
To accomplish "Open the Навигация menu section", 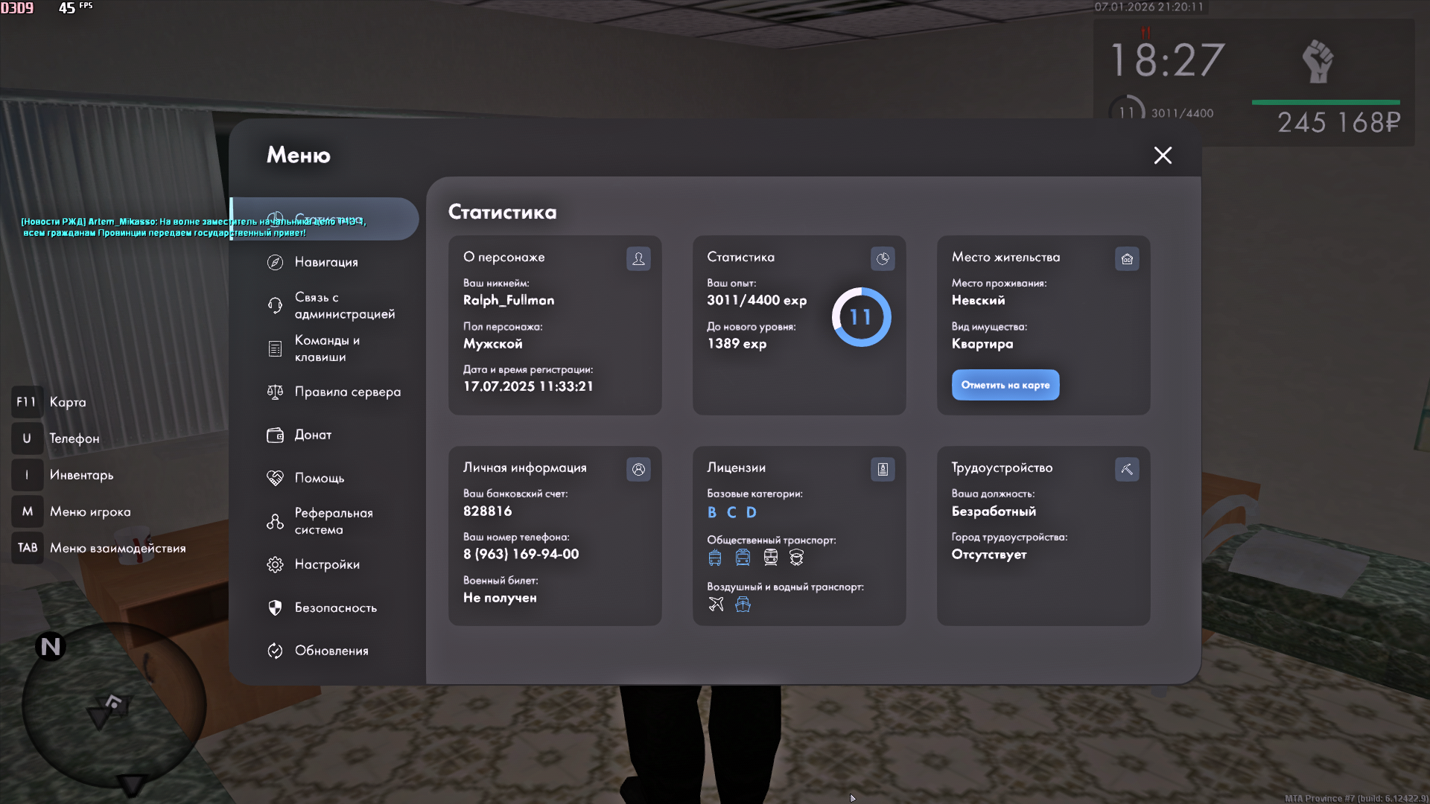I will coord(326,262).
